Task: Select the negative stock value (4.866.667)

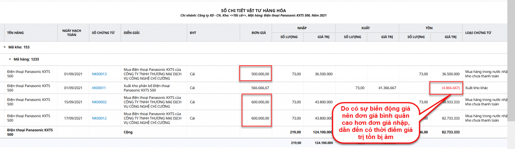Action: tap(451, 88)
